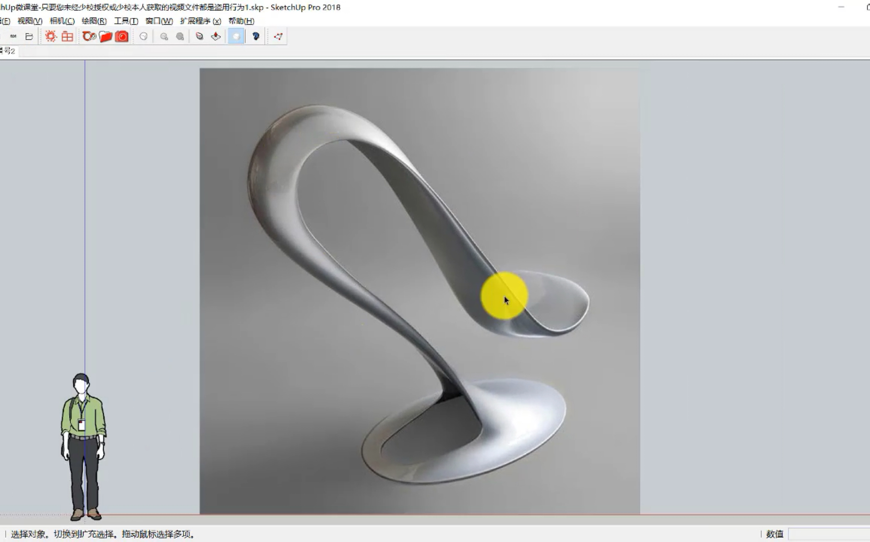Image resolution: width=870 pixels, height=542 pixels.
Task: Open the 窗口(W) menu
Action: click(159, 21)
